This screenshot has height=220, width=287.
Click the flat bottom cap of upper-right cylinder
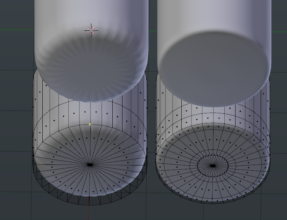214,70
